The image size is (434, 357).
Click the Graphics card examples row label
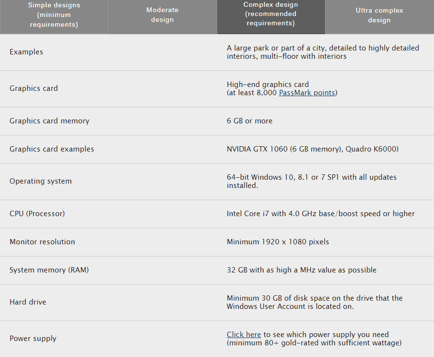52,149
